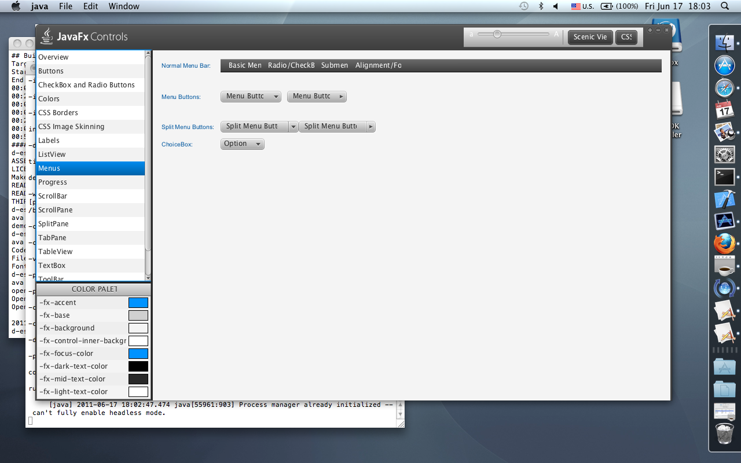Click the Xcode hammer icon in dock

pos(724,199)
